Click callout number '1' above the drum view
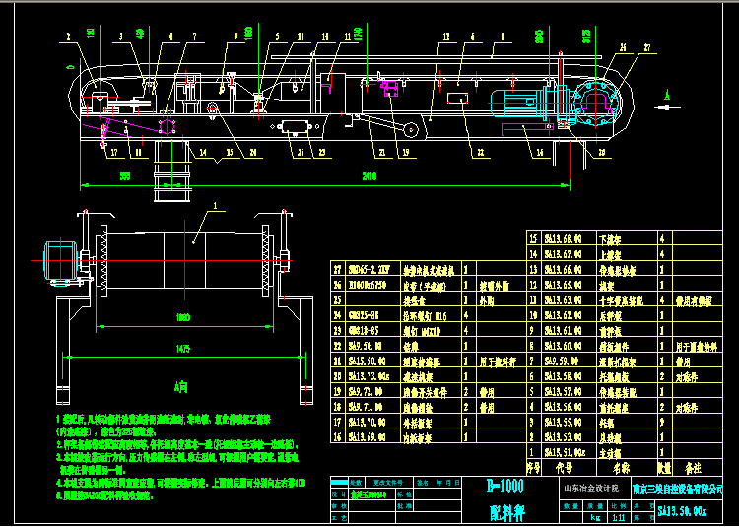Image resolution: width=739 pixels, height=527 pixels. (216, 205)
